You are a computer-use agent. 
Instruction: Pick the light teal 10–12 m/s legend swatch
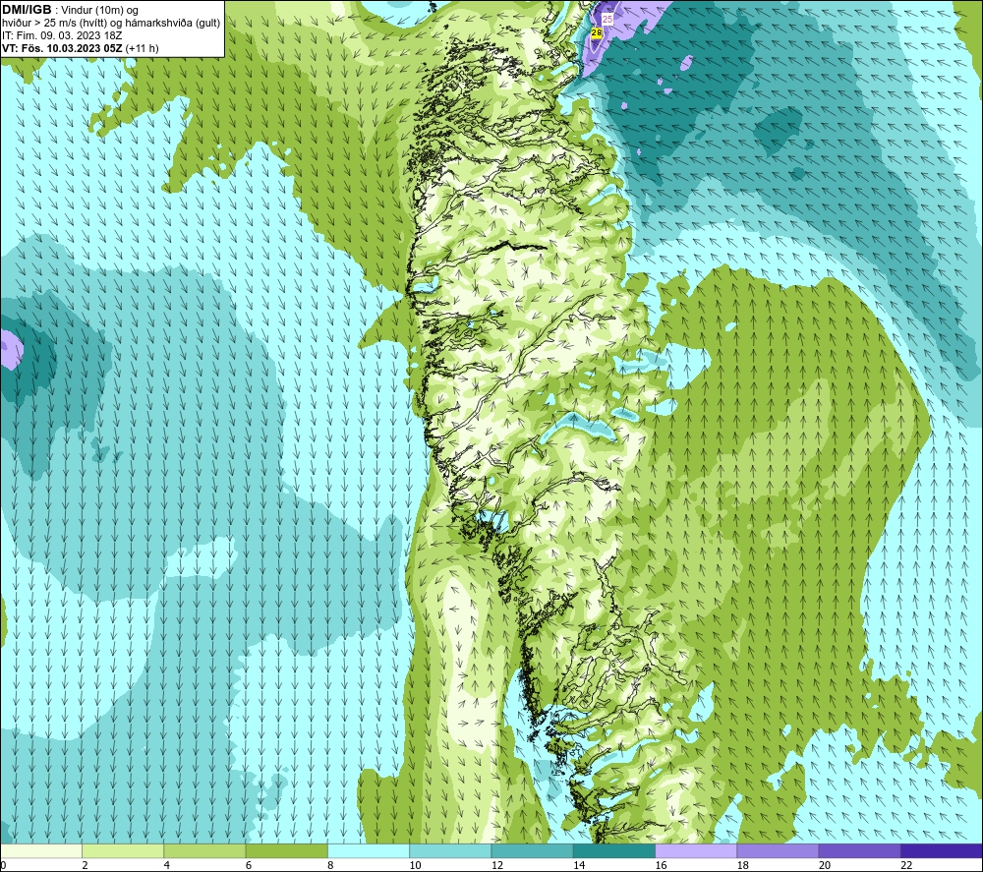click(x=450, y=850)
